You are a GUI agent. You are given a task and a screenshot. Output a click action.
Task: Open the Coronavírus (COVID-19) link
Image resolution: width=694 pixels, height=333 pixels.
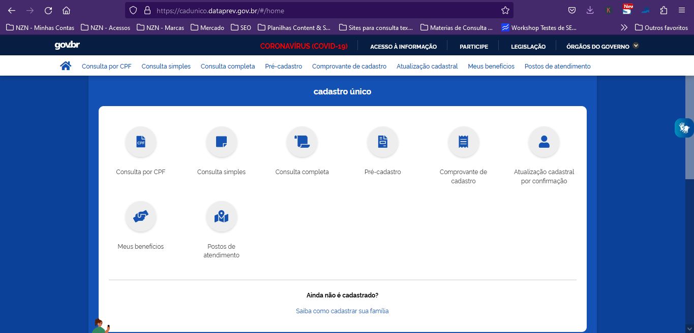[x=304, y=46]
